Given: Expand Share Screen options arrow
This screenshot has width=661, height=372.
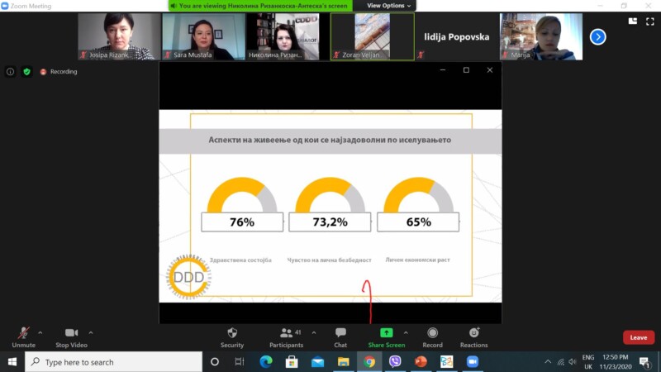Looking at the screenshot, I should click(406, 332).
